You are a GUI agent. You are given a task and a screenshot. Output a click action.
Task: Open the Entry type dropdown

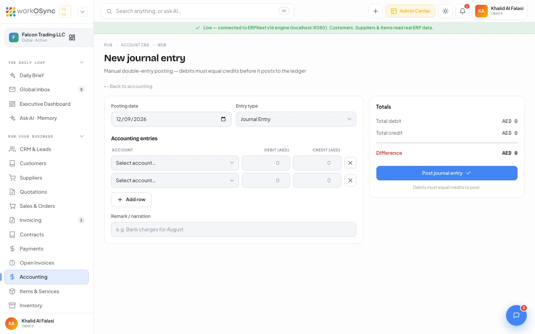point(296,119)
